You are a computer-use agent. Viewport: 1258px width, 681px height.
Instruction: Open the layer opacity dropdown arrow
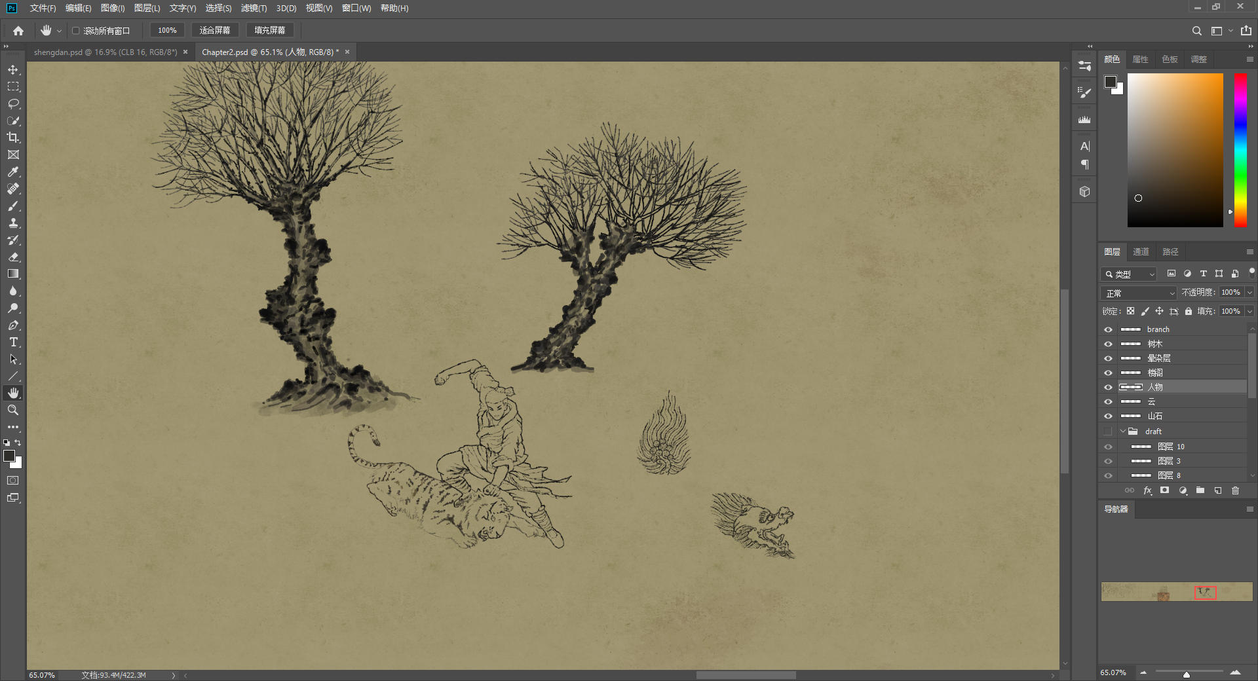1249,293
